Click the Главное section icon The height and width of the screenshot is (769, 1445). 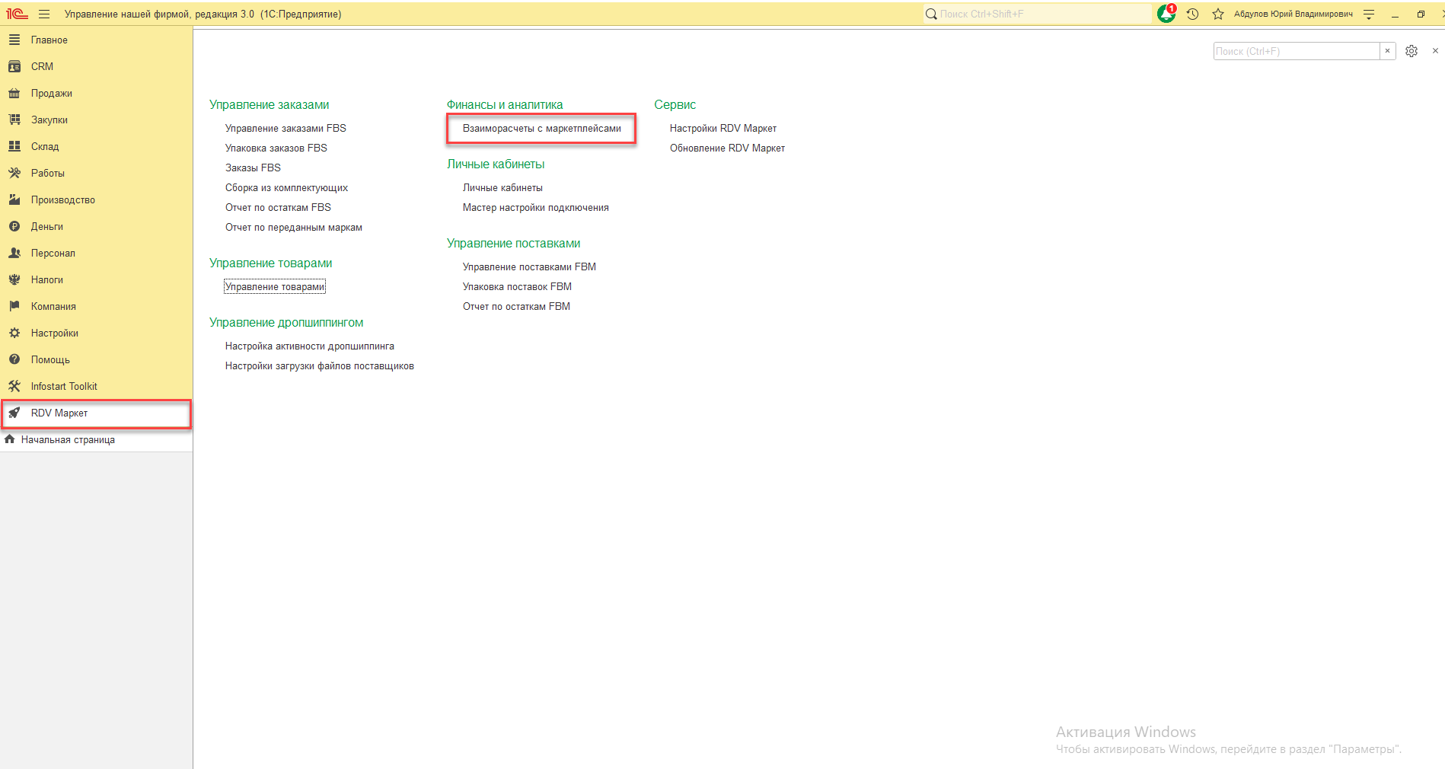[14, 40]
